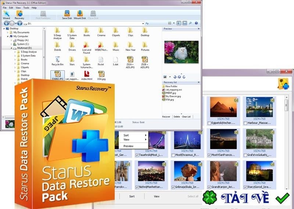Rotate preview right with clockwise arrow
Screen dimensions: 294x209
184,77
